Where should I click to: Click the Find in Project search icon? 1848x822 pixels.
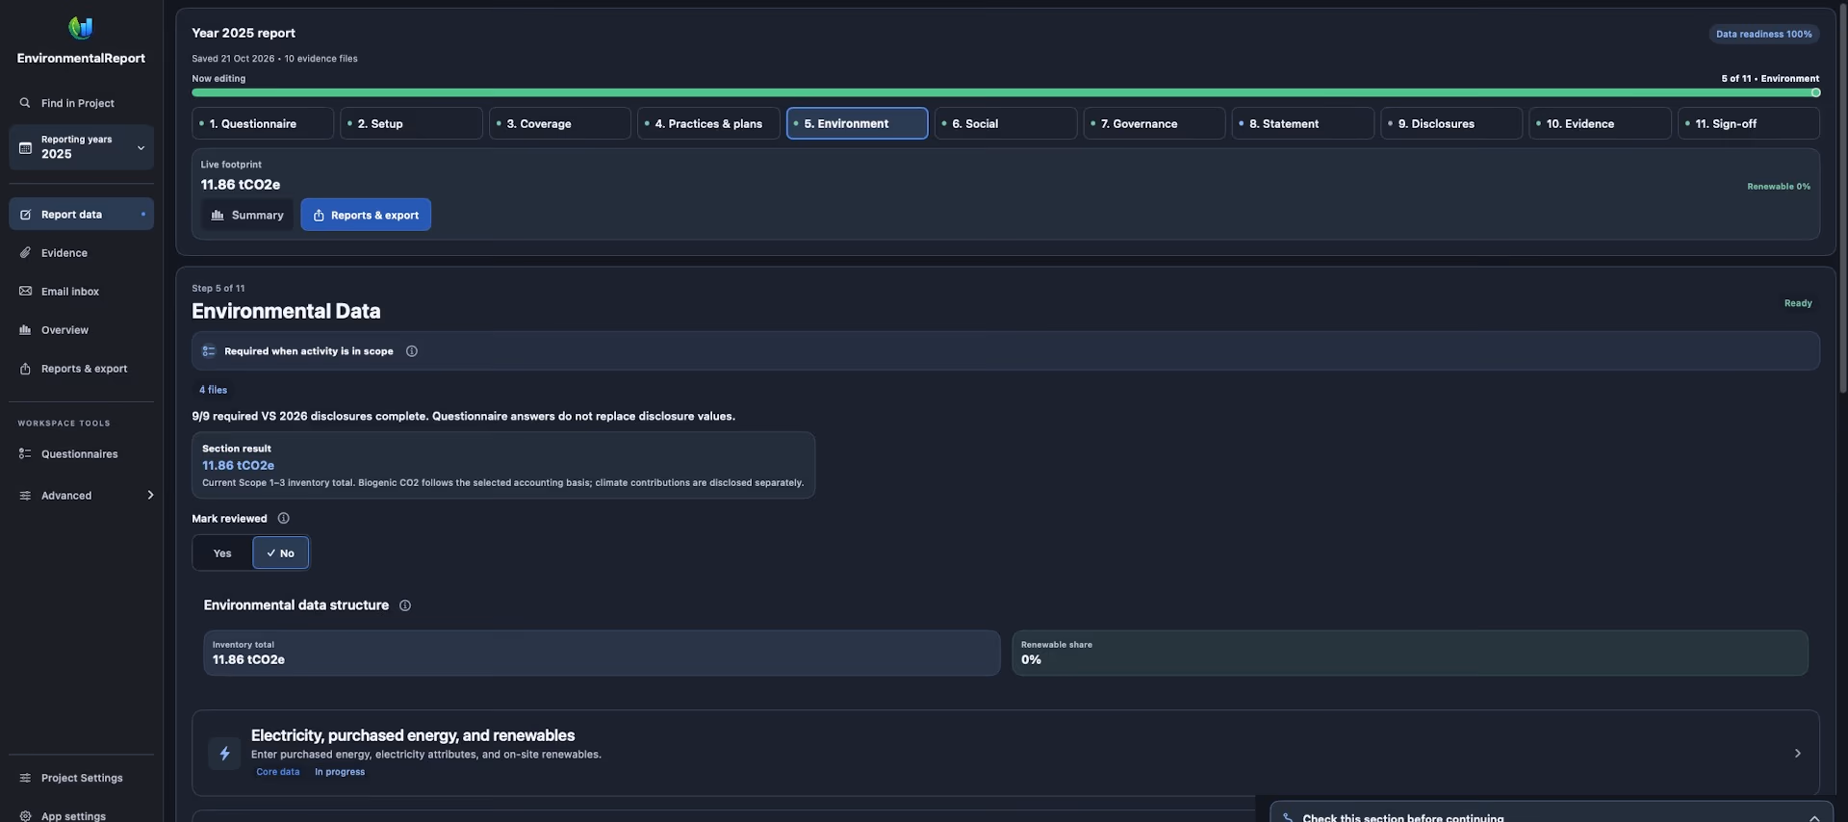[25, 103]
